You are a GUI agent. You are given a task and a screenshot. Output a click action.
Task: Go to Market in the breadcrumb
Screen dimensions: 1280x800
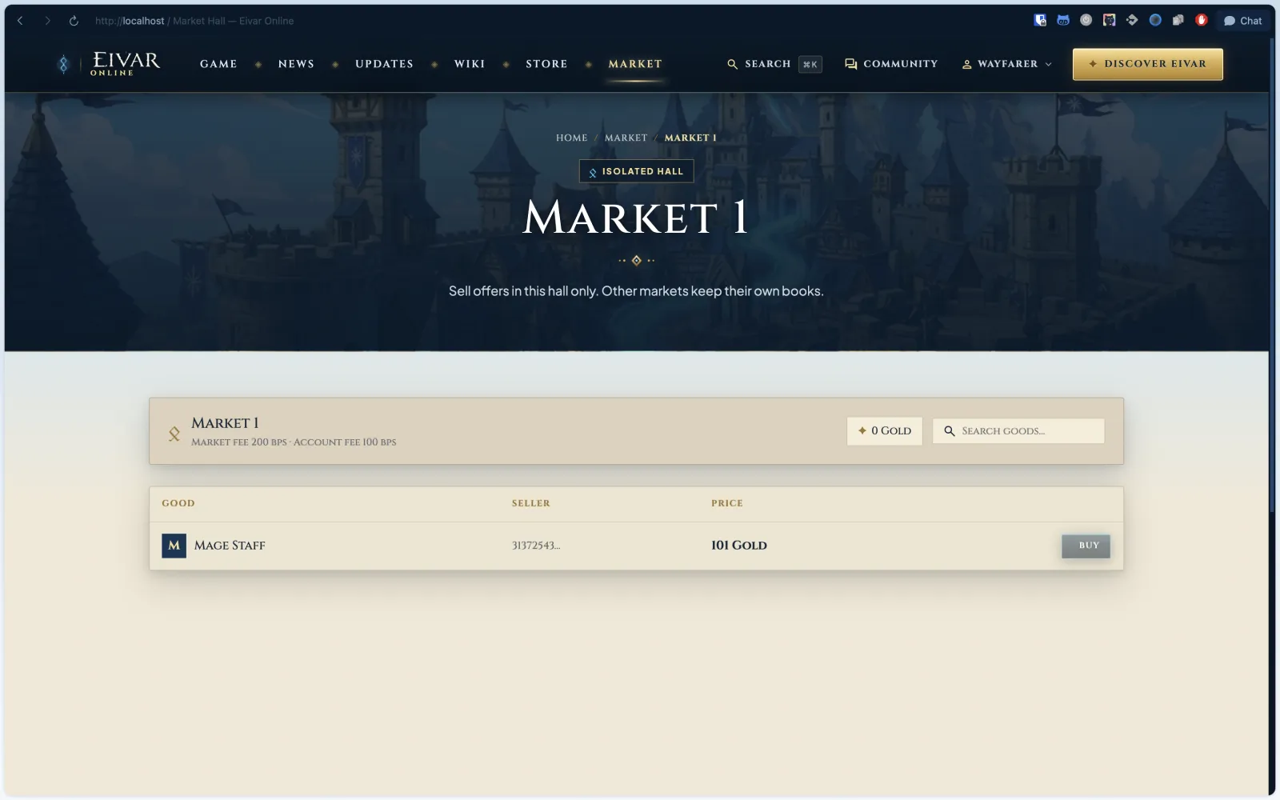pos(626,138)
